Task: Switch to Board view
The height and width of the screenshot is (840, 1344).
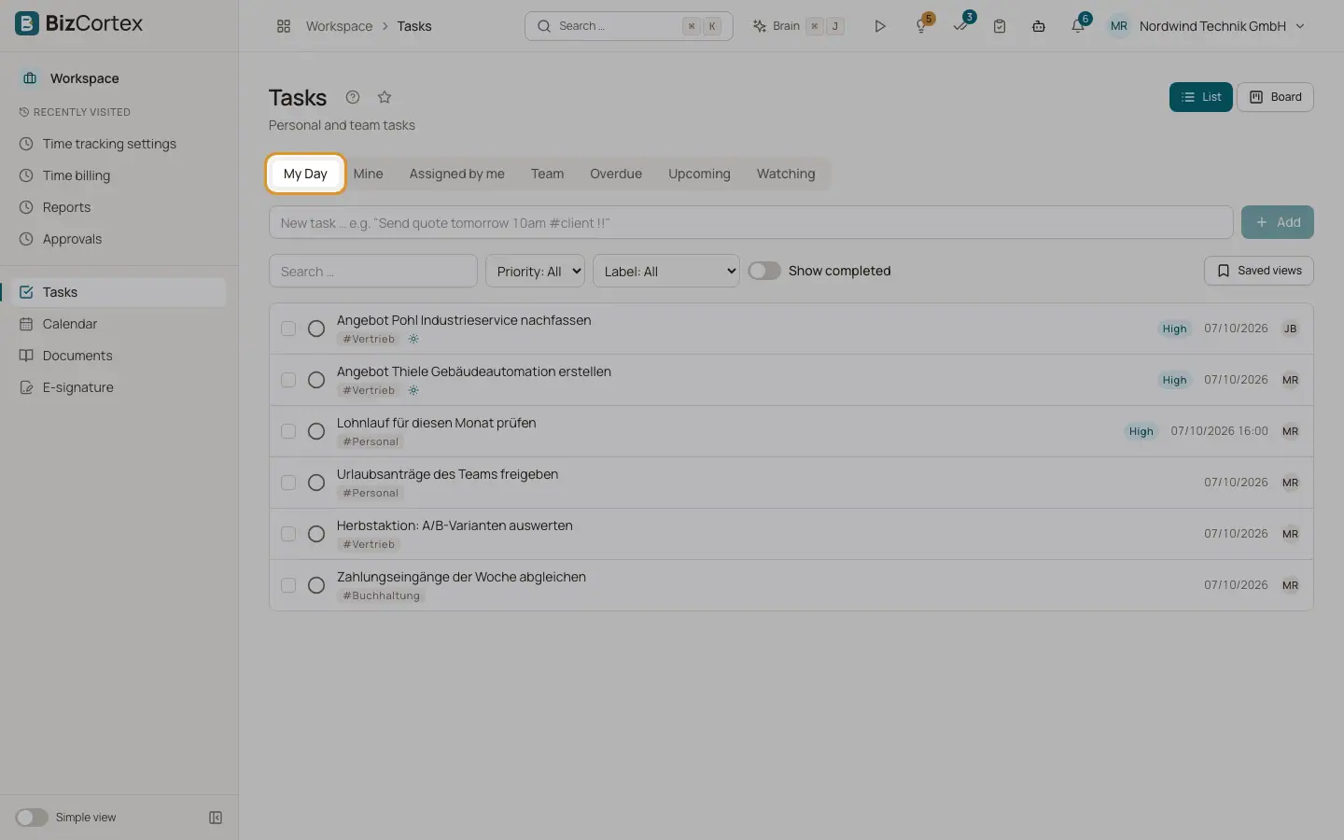Action: point(1275,97)
